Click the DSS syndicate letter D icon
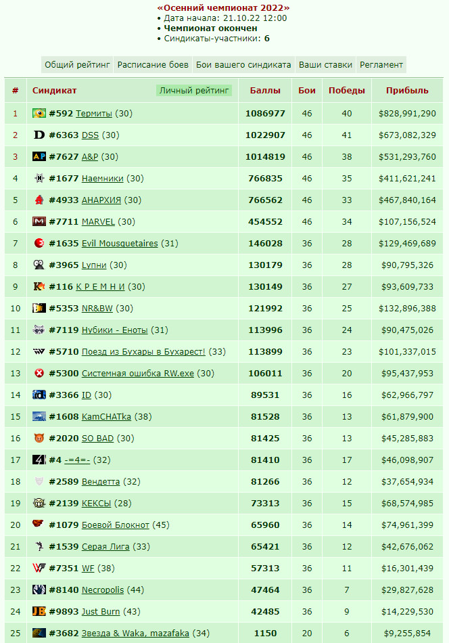The width and height of the screenshot is (449, 643). (x=39, y=135)
